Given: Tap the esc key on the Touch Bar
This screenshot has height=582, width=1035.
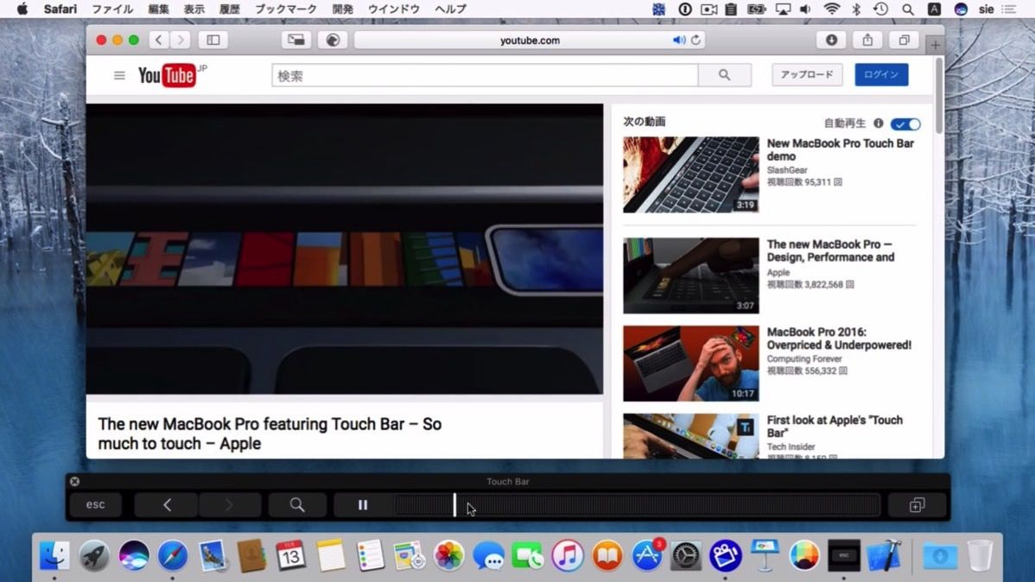Looking at the screenshot, I should (x=96, y=505).
